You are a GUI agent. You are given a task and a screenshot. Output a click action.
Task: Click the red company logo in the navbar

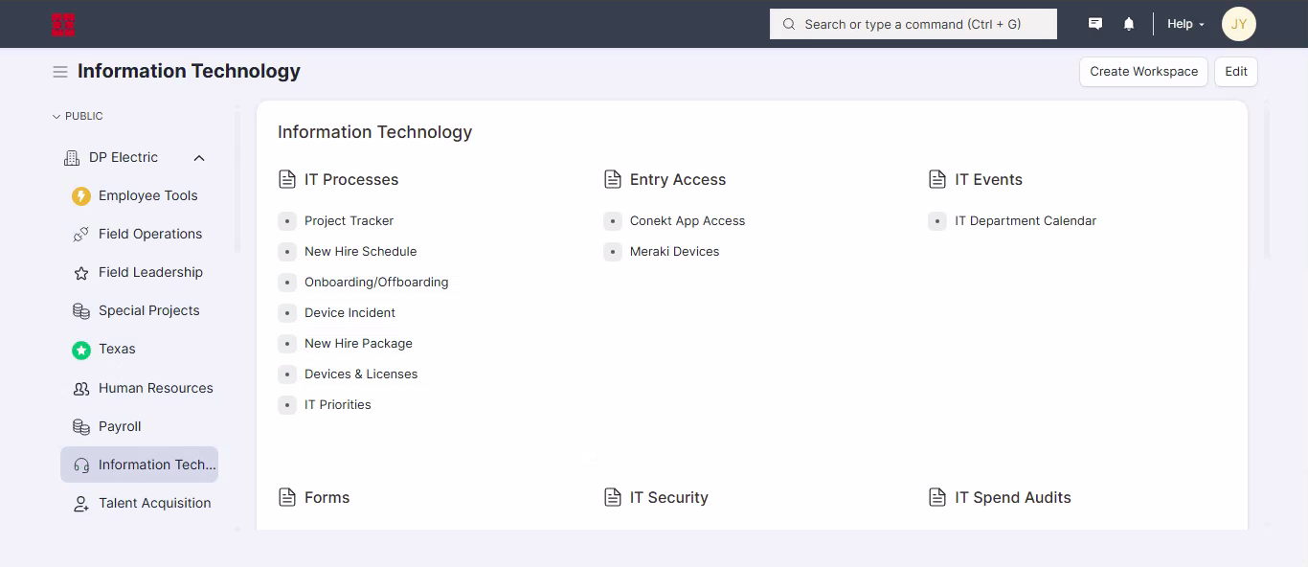tap(62, 25)
